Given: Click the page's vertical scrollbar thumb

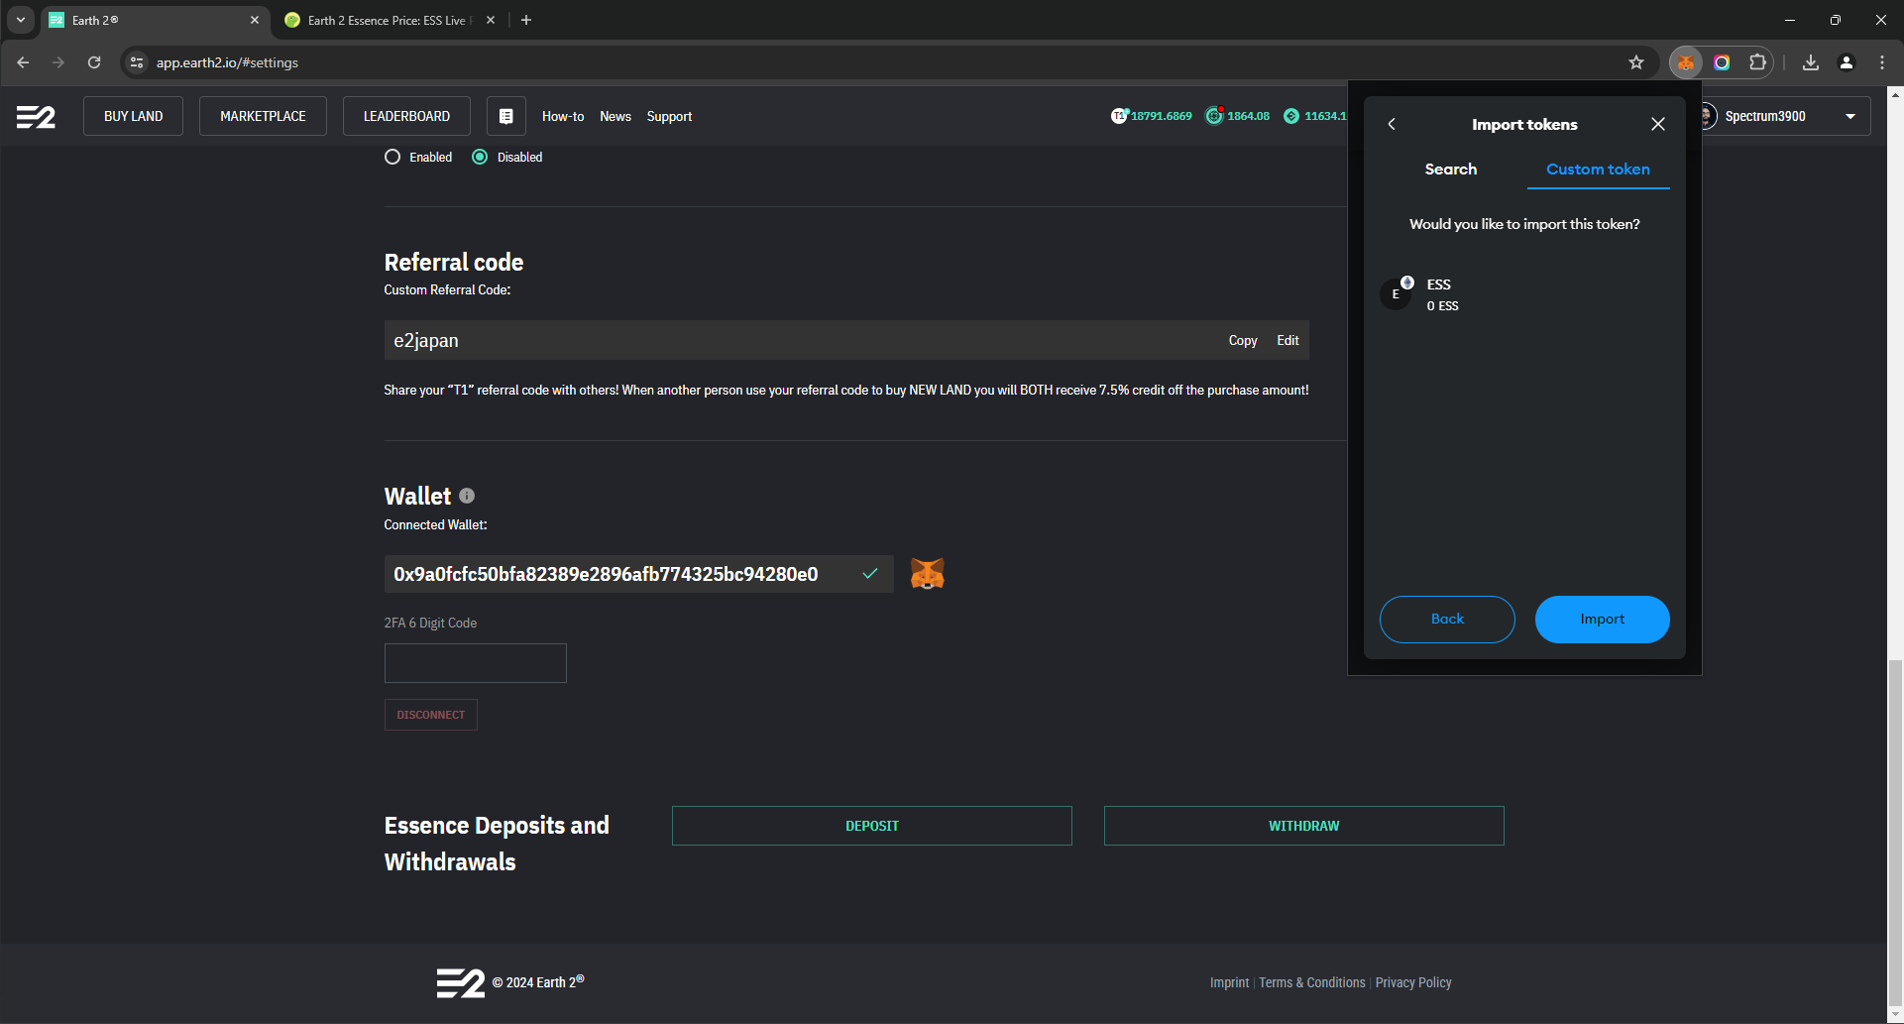Looking at the screenshot, I should tap(1895, 833).
